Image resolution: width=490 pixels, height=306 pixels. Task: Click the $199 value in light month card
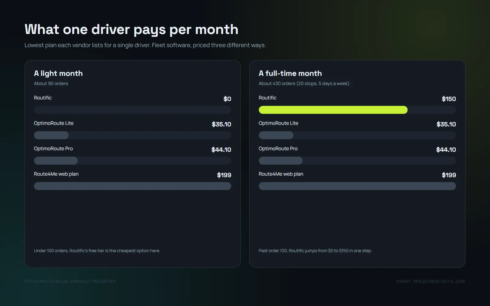coord(224,175)
